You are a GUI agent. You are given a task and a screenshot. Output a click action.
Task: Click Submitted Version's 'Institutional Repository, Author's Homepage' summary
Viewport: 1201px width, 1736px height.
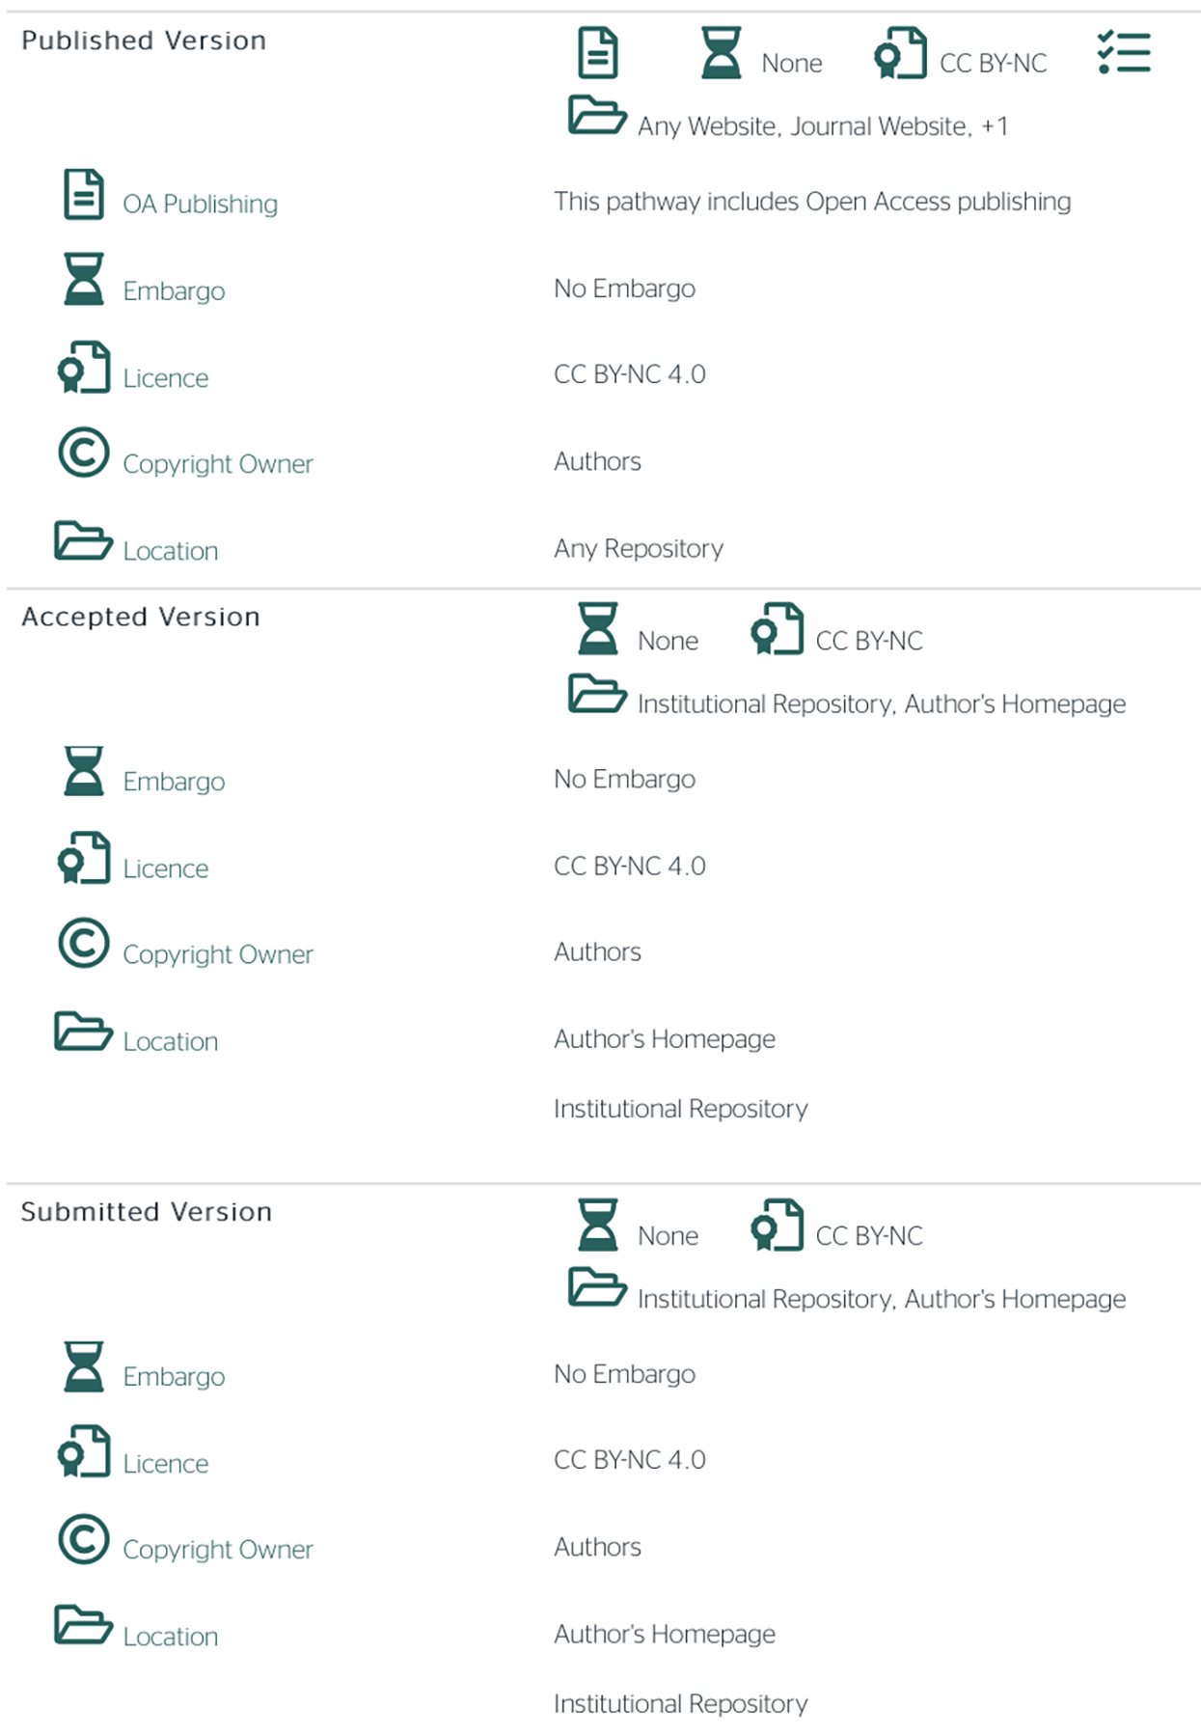(881, 1300)
